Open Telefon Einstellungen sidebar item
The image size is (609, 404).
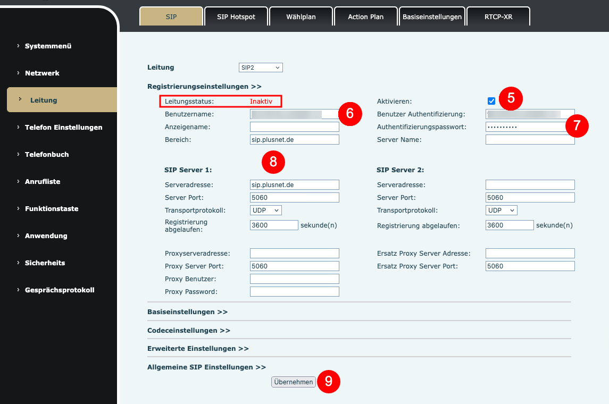tap(64, 127)
